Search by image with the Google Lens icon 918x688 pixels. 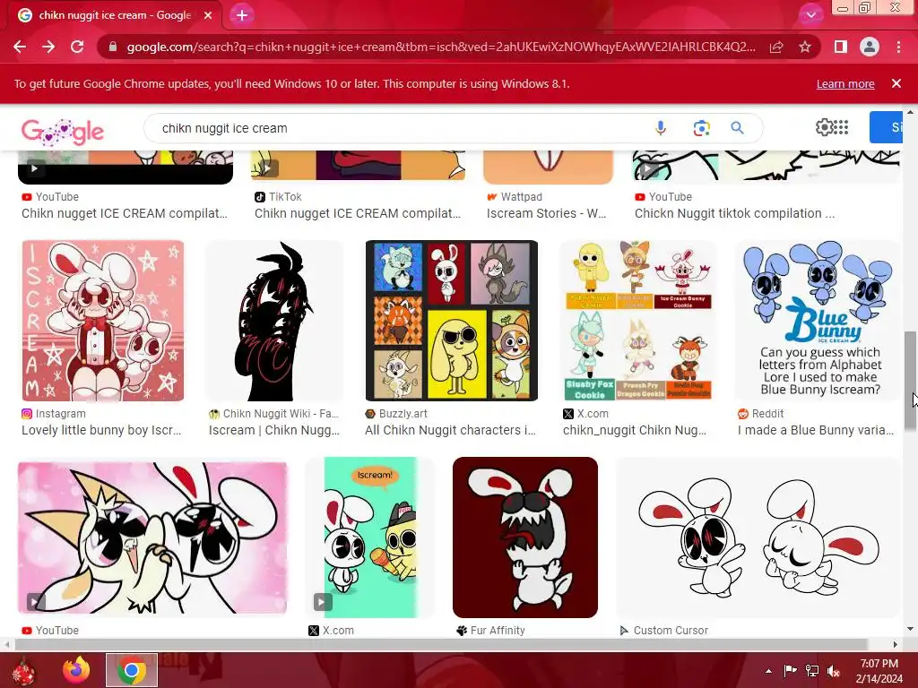(701, 128)
